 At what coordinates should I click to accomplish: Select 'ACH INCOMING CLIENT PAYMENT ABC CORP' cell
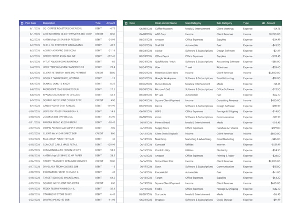(67, 34)
